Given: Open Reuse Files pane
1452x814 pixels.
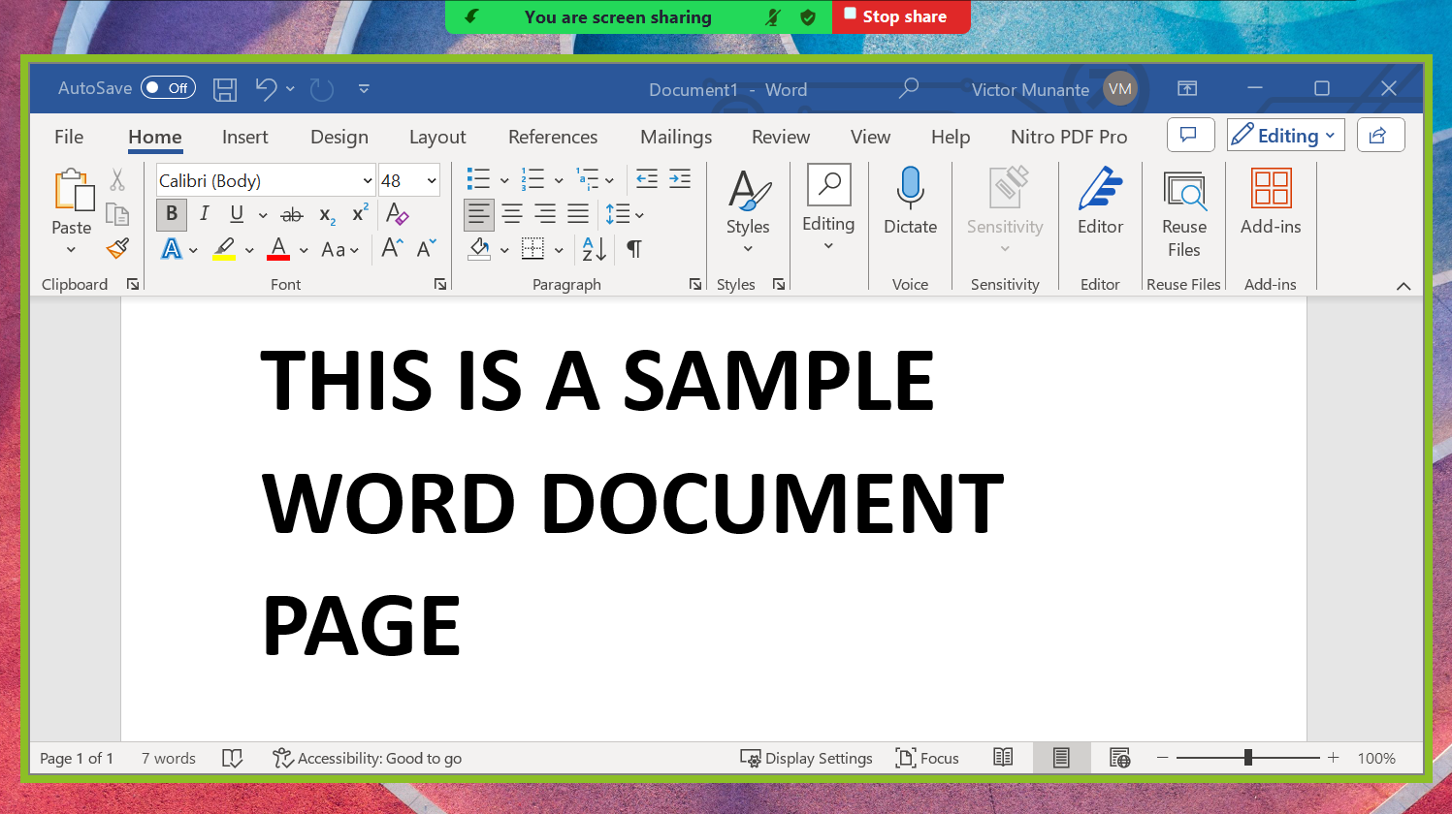Looking at the screenshot, I should tap(1183, 214).
